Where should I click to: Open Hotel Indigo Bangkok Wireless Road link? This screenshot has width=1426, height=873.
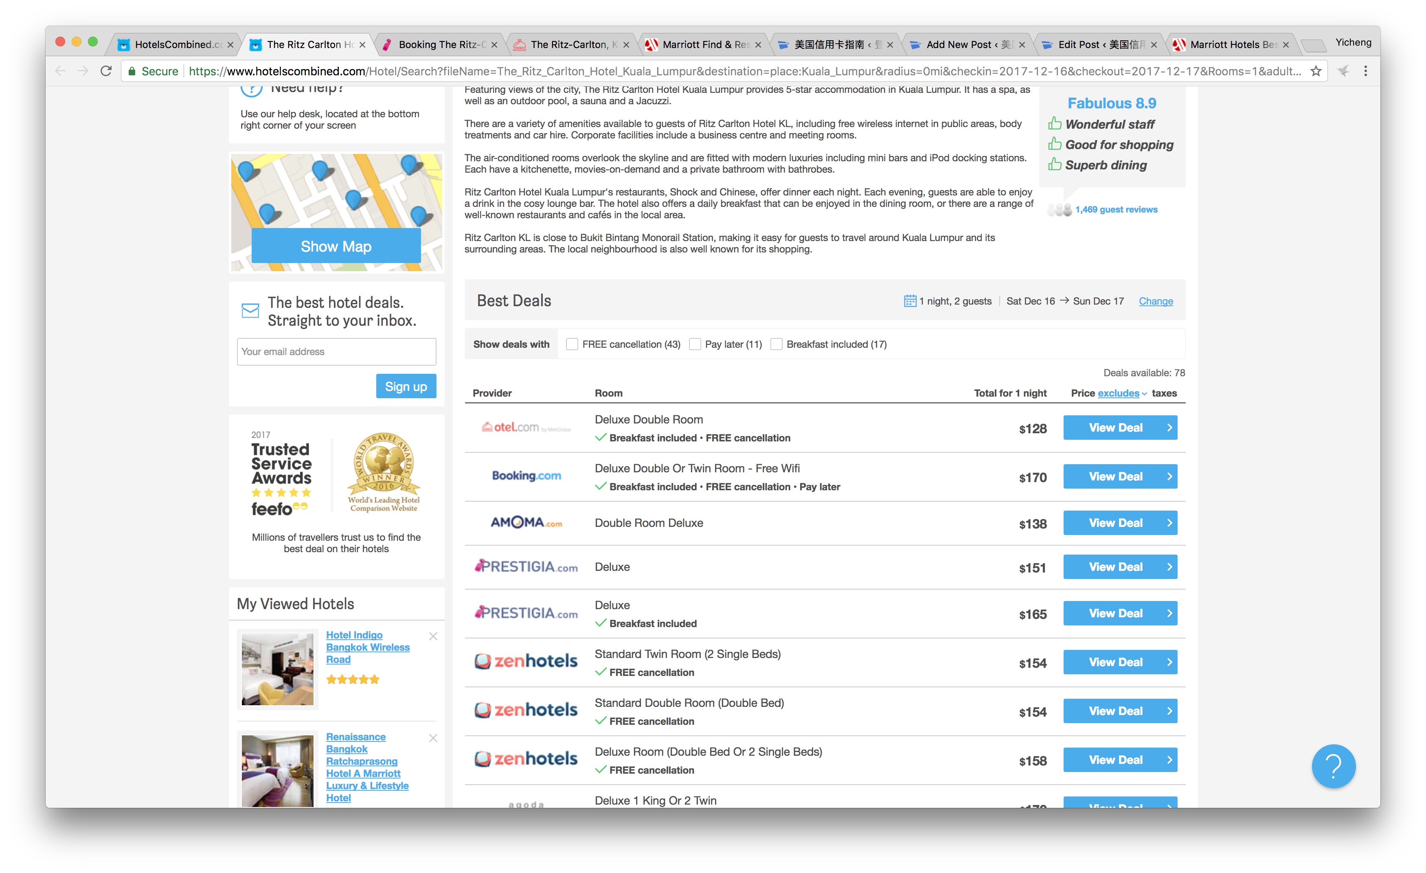coord(368,647)
